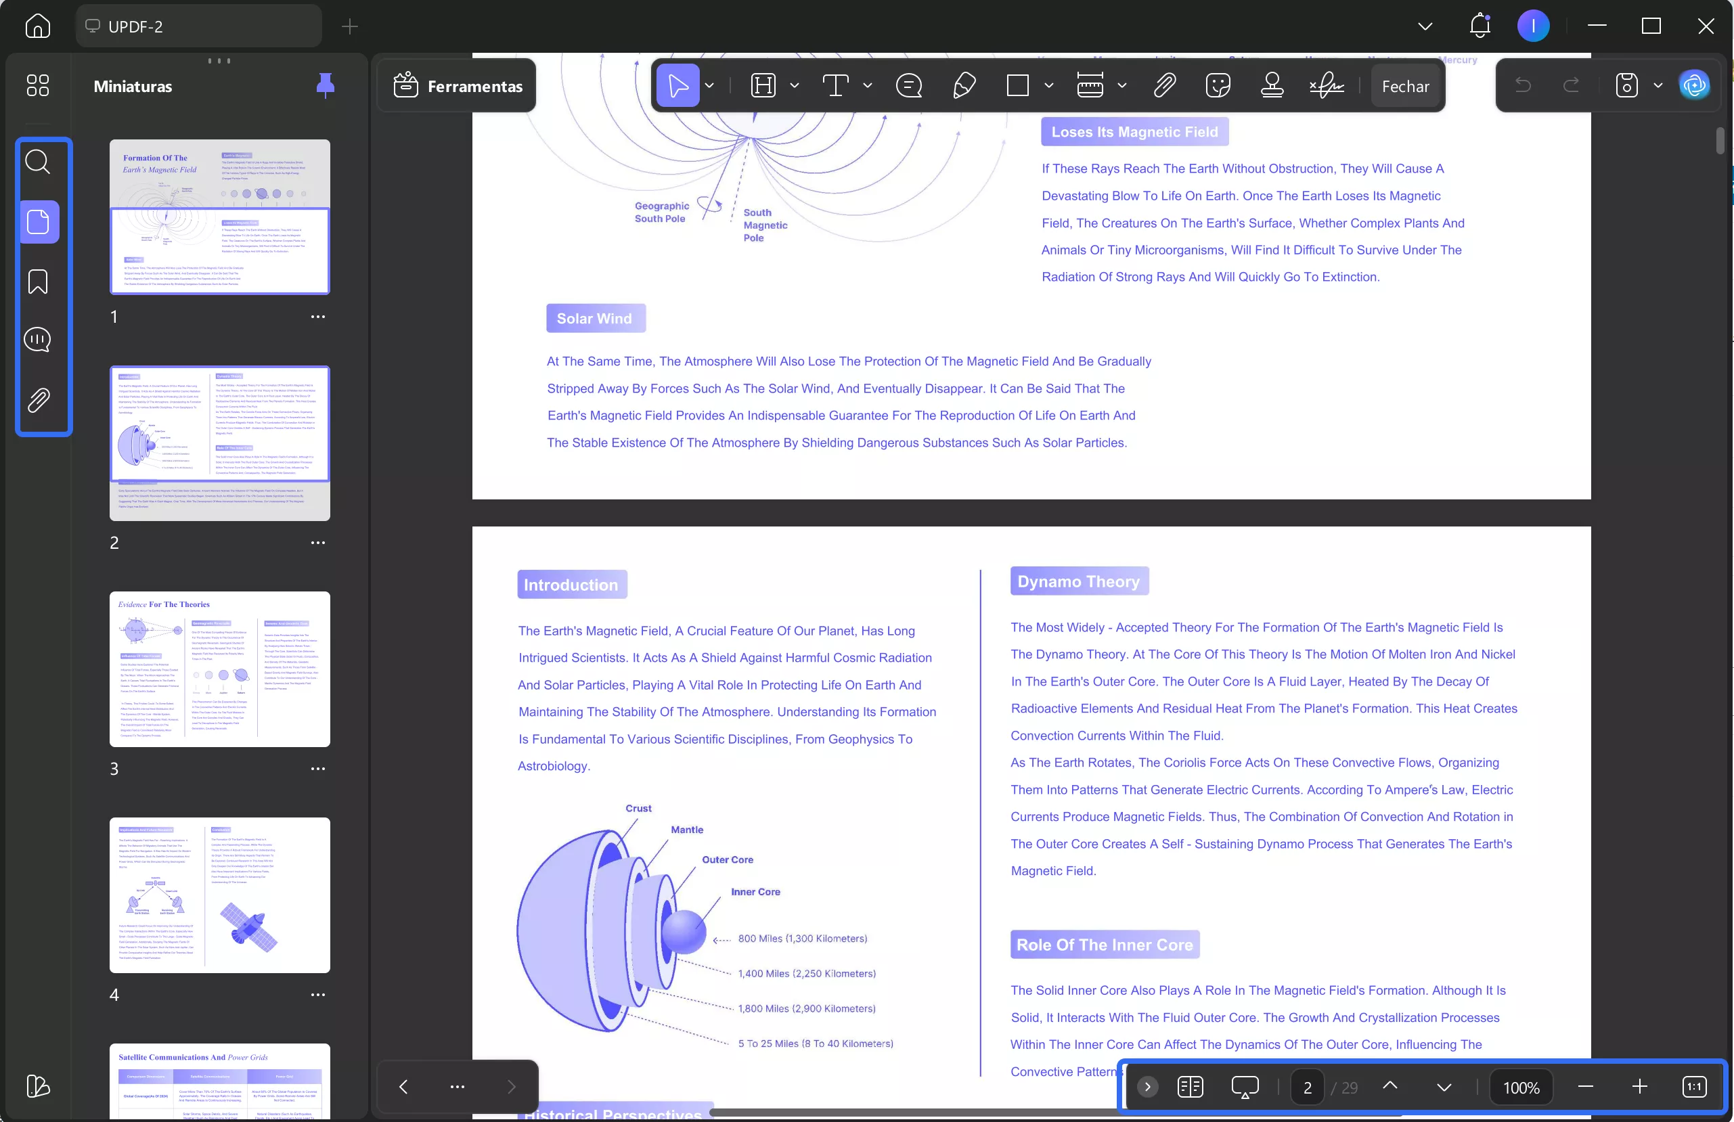This screenshot has width=1734, height=1122.
Task: Open the save options dropdown arrow
Action: pyautogui.click(x=1658, y=86)
